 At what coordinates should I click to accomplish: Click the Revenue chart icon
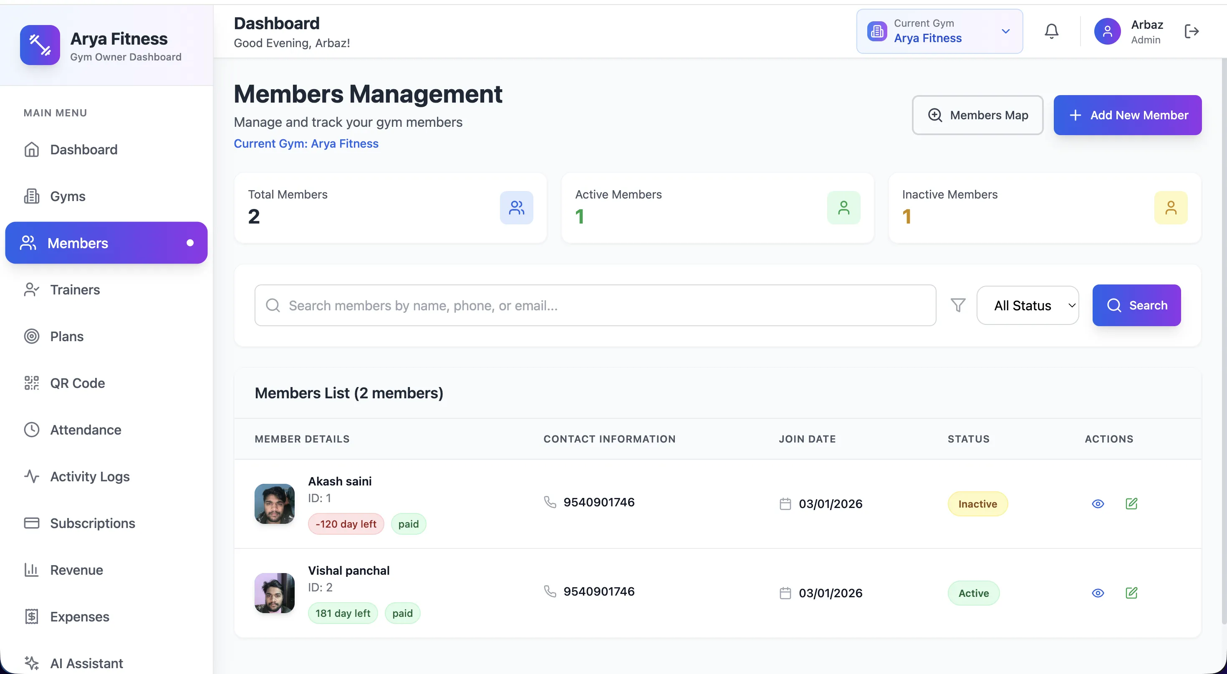[31, 569]
